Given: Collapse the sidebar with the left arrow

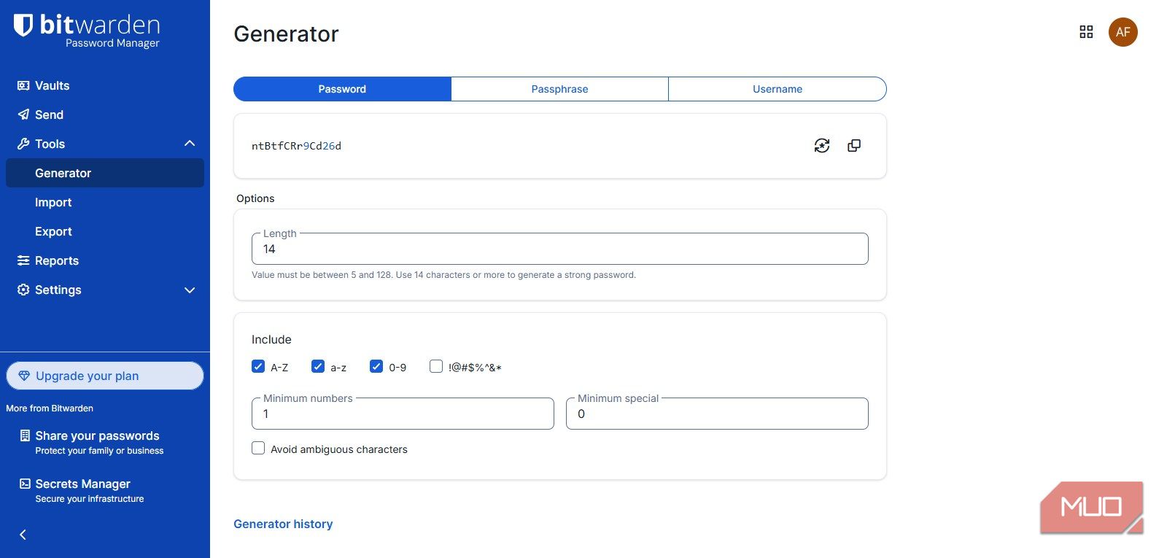Looking at the screenshot, I should [23, 535].
